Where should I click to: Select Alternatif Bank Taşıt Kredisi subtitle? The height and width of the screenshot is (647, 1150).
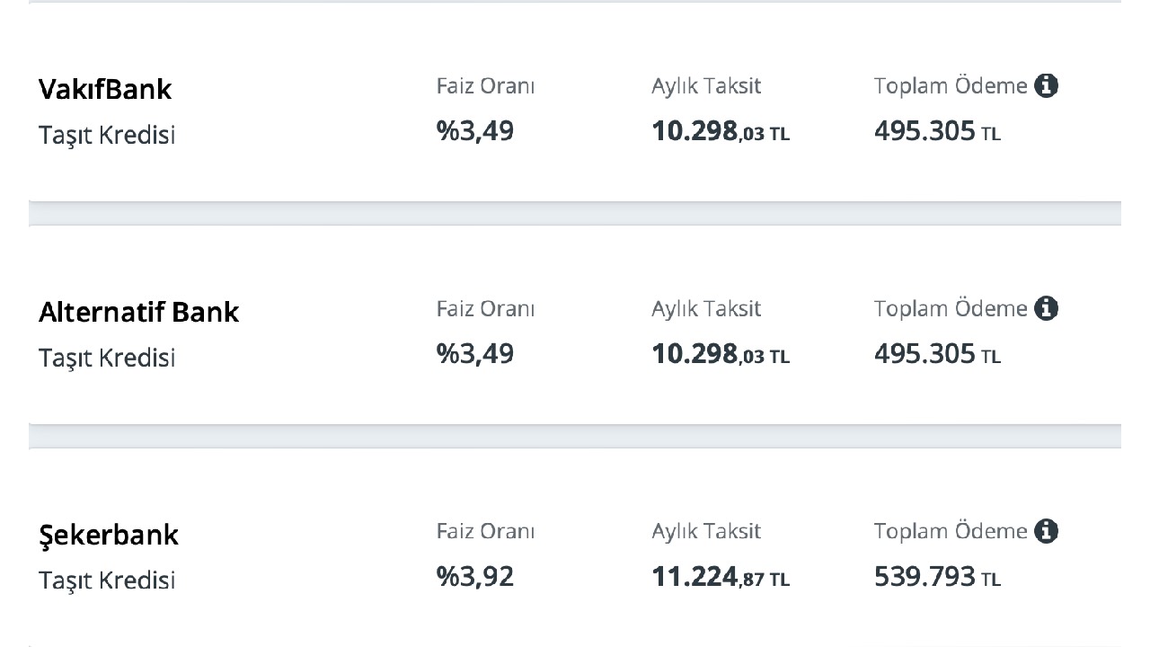107,359
